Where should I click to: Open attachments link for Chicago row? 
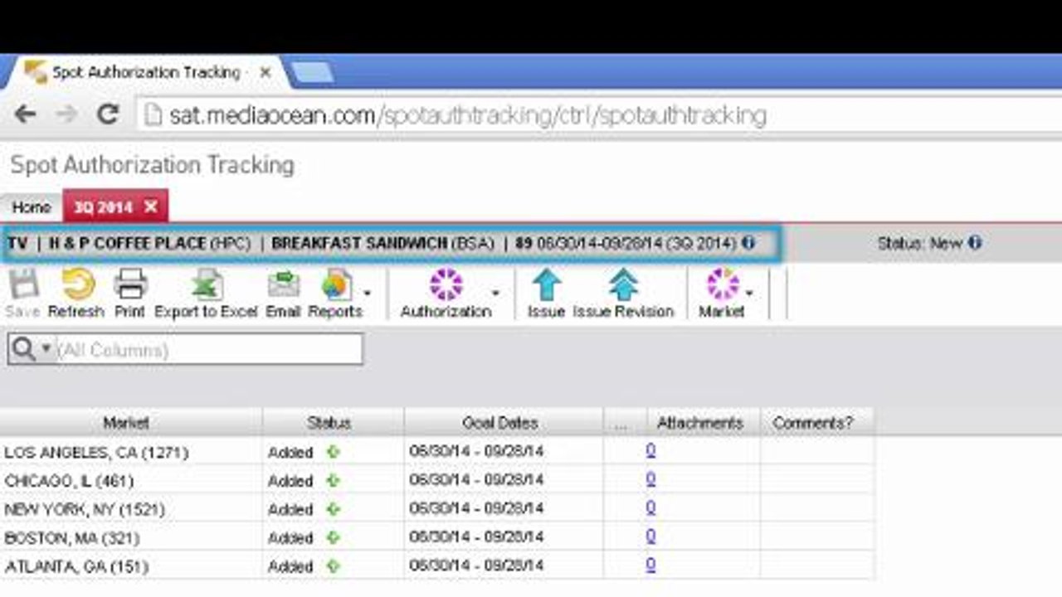click(x=650, y=478)
